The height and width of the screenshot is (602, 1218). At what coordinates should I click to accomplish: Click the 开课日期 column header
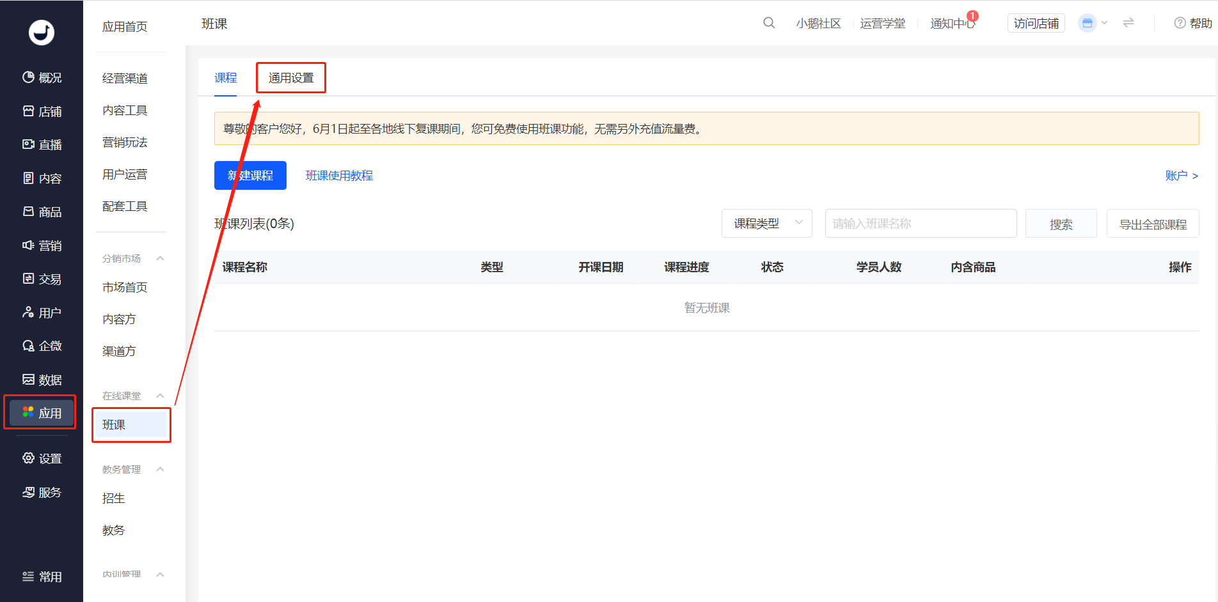pyautogui.click(x=601, y=267)
